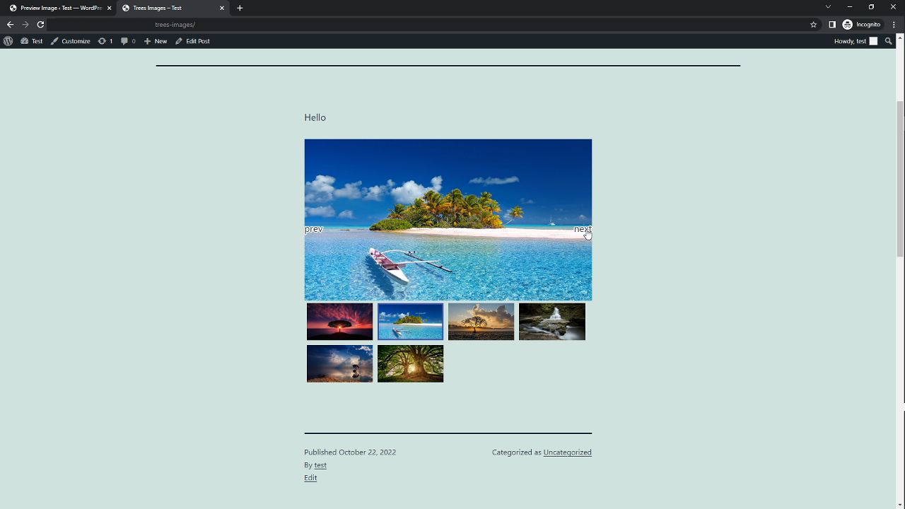Click the updates icon showing 1
Image resolution: width=905 pixels, height=509 pixels.
[105, 41]
